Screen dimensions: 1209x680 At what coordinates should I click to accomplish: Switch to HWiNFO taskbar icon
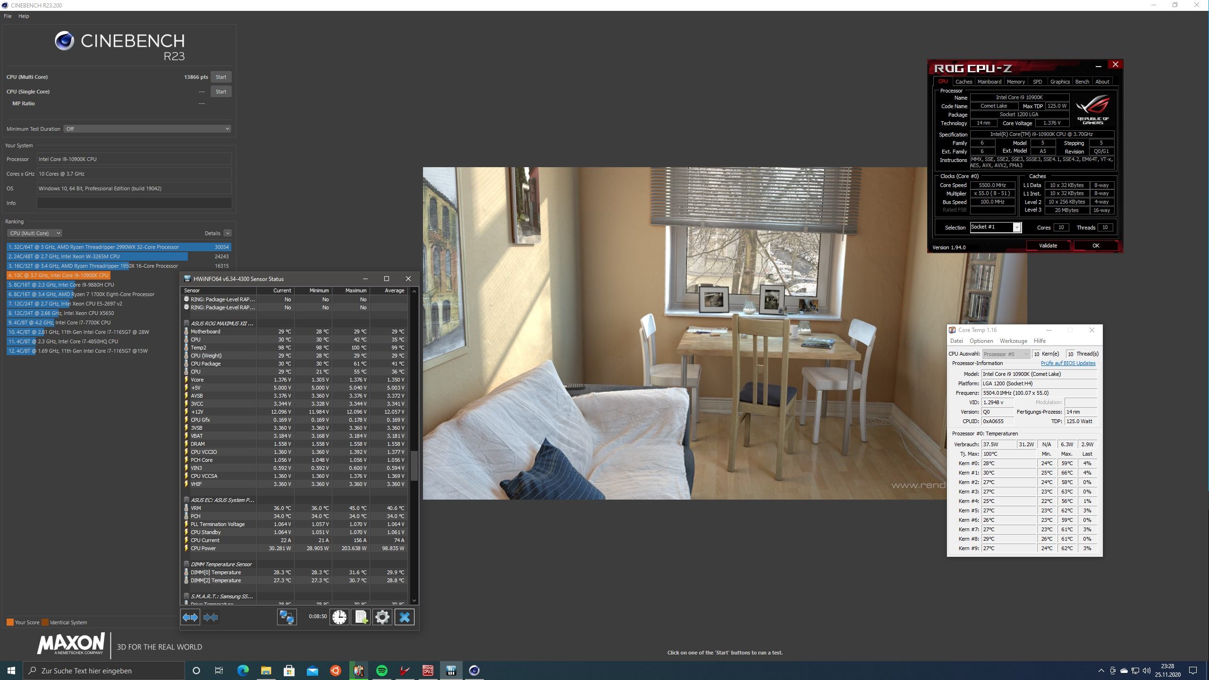(451, 671)
